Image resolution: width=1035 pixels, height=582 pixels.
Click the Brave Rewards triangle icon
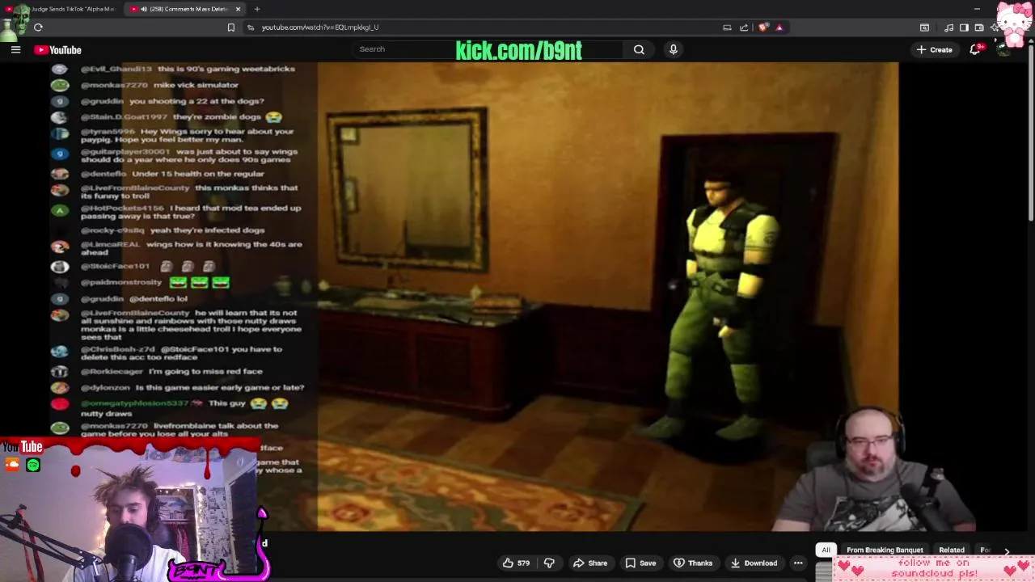click(x=779, y=27)
